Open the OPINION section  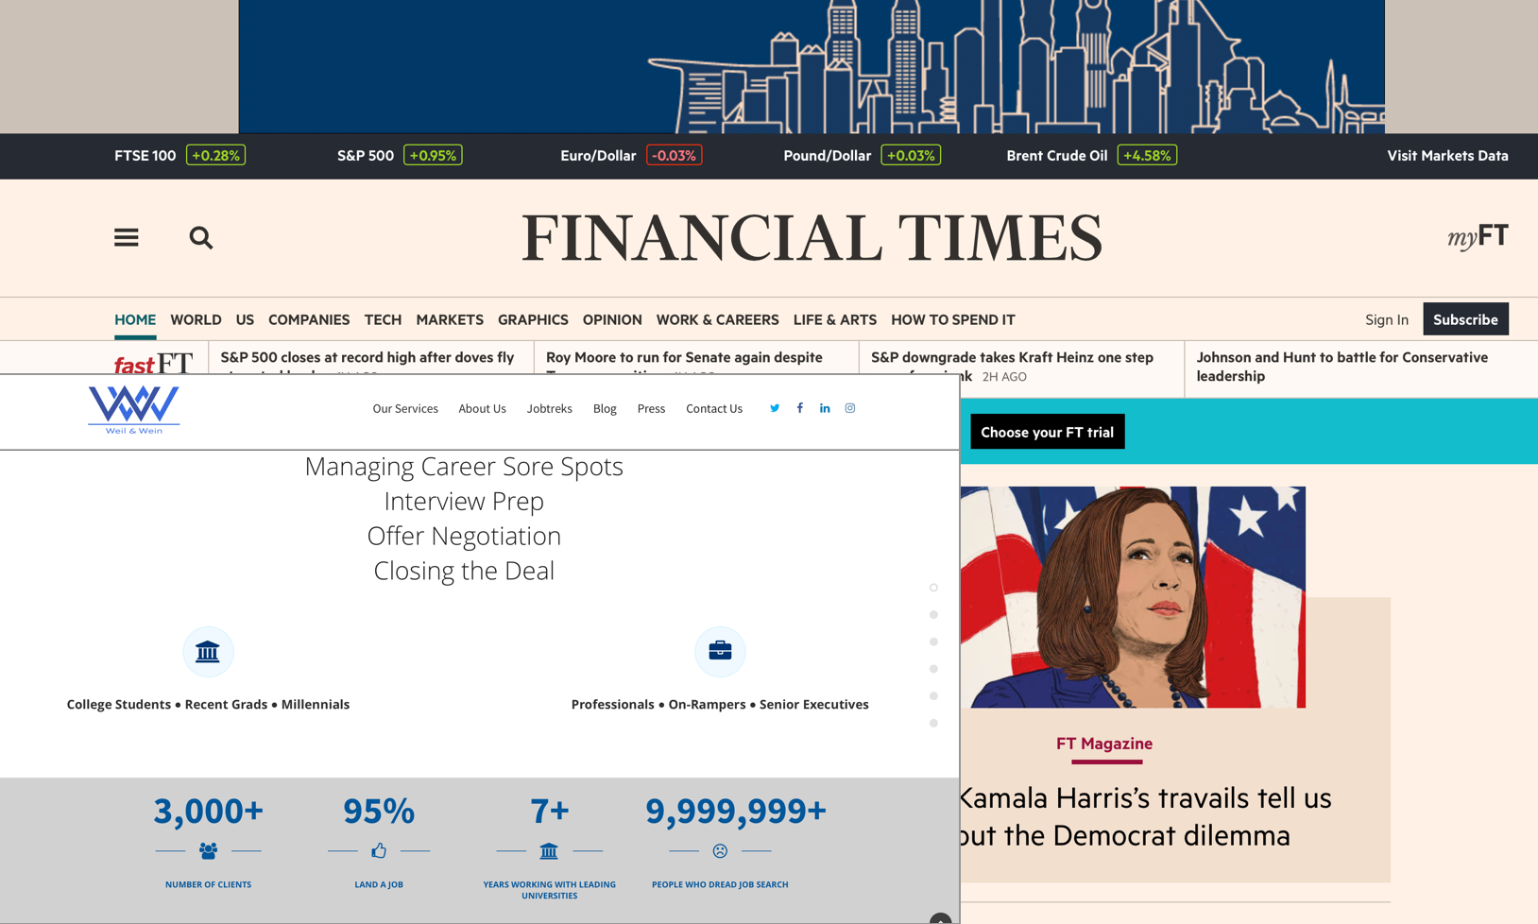tap(612, 319)
